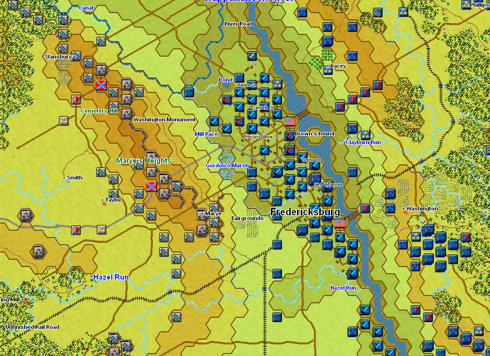Click the Stansbury label
Viewport: 490px width, 356px height.
58,57
